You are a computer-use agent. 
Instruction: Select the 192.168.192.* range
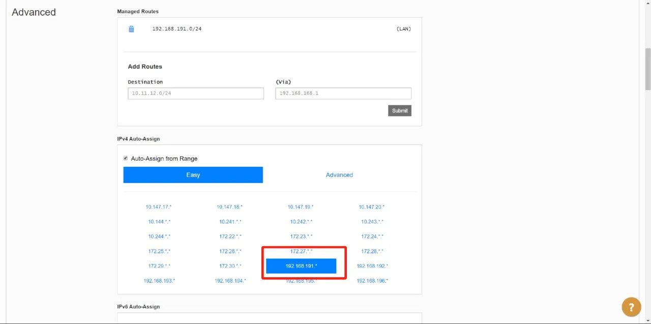click(x=372, y=266)
